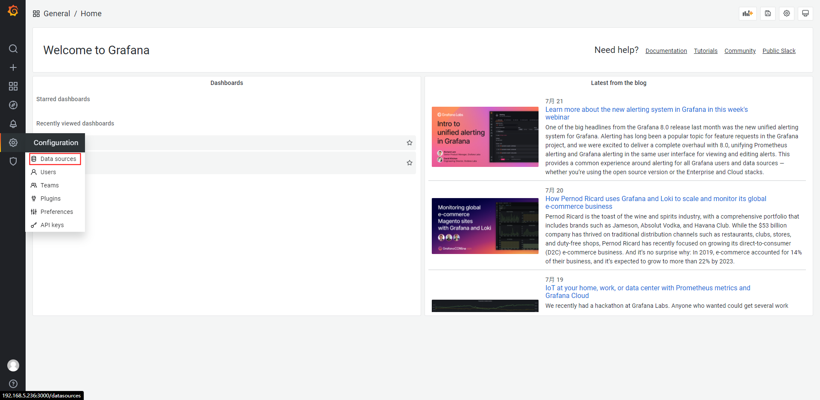Open Preferences in Configuration menu
This screenshot has height=400, width=820.
pyautogui.click(x=55, y=212)
